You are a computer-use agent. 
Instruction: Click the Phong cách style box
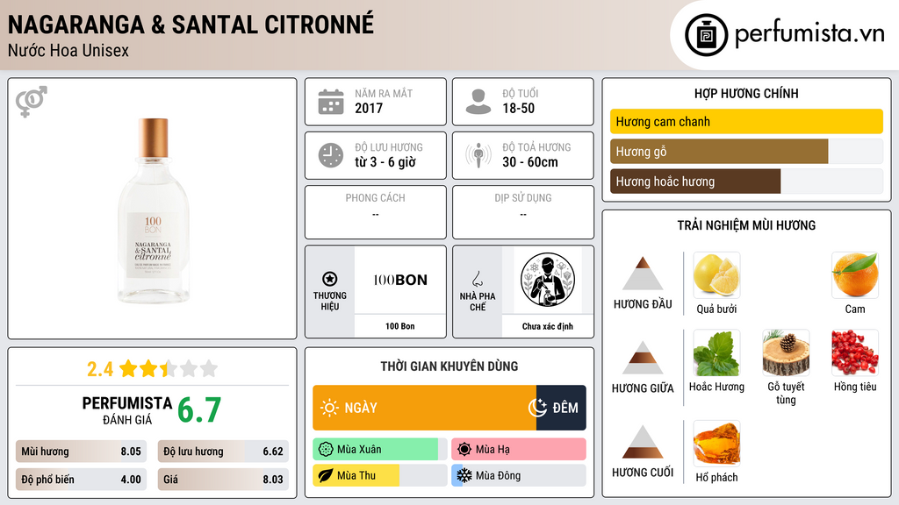[x=376, y=212]
